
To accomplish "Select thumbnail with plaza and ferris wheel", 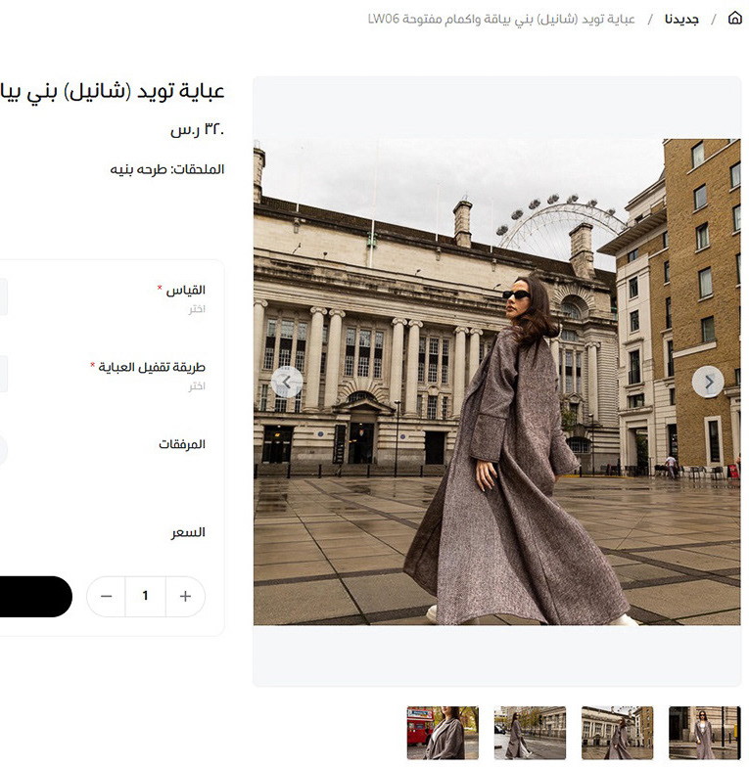I will point(617,733).
